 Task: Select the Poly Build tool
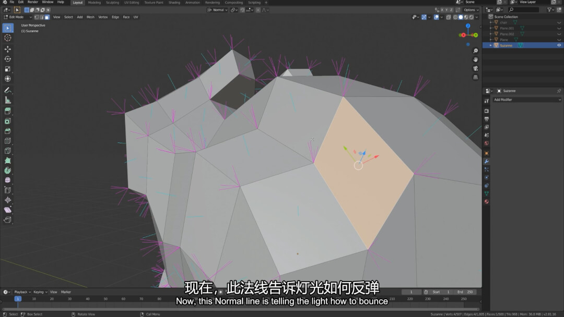(x=7, y=161)
